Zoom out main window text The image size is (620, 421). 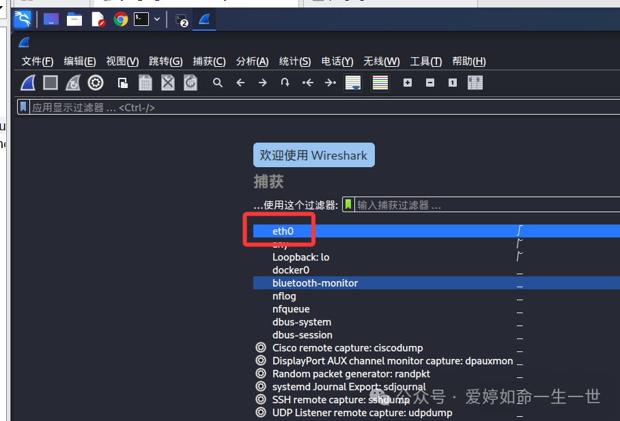click(430, 83)
